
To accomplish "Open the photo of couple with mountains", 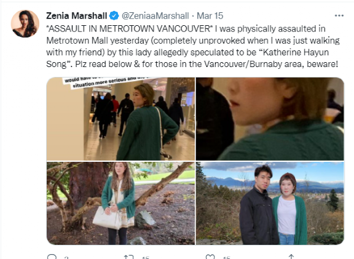I will (270, 203).
